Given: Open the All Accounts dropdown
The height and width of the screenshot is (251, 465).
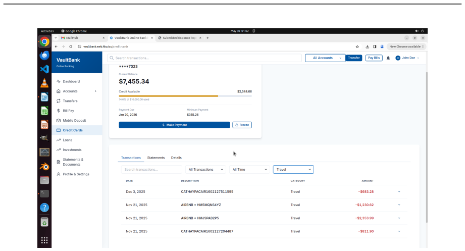Looking at the screenshot, I should [x=325, y=58].
